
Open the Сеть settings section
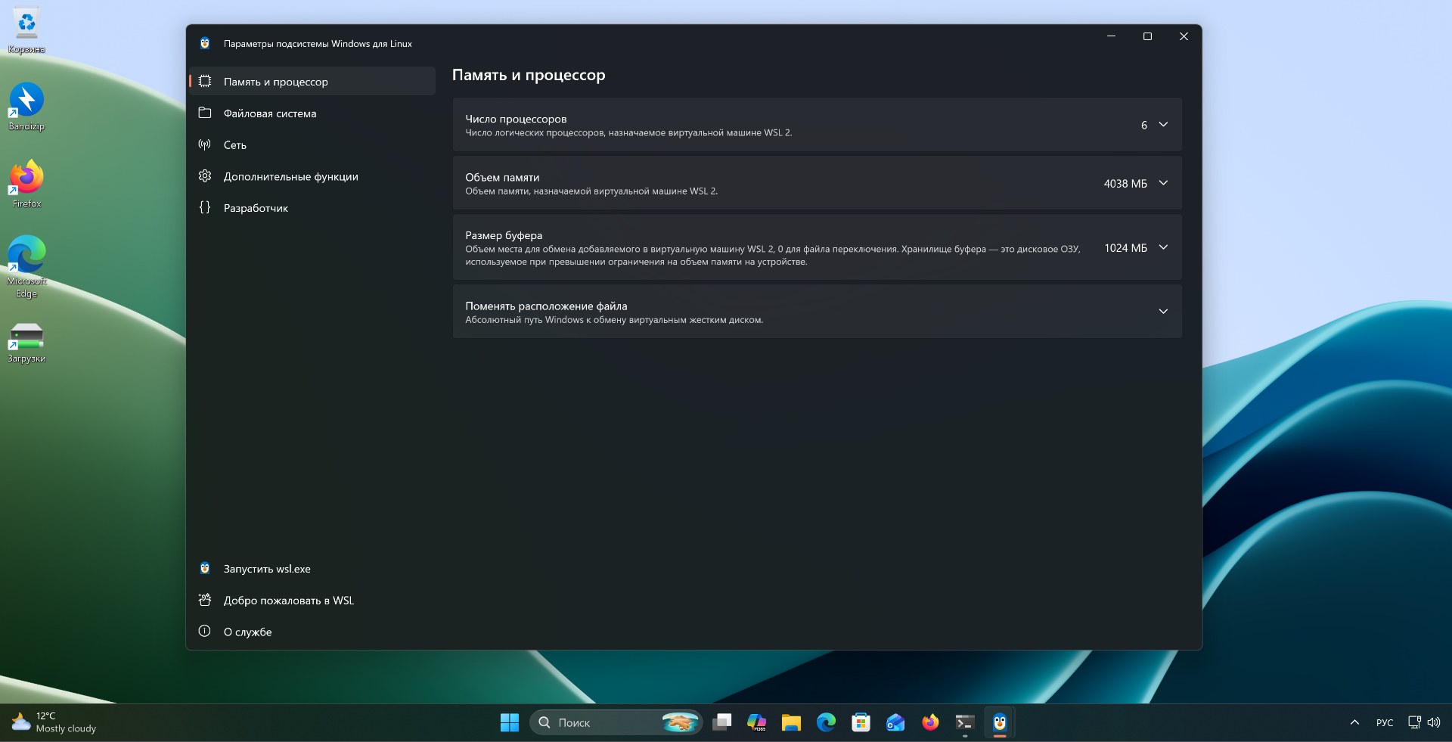(x=234, y=144)
